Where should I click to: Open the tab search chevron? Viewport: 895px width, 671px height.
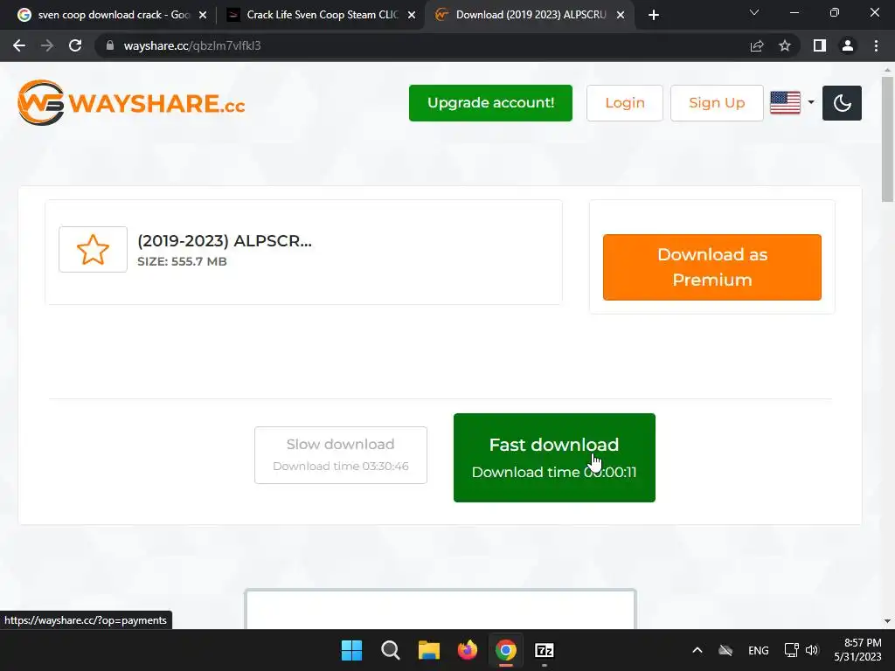(x=754, y=12)
